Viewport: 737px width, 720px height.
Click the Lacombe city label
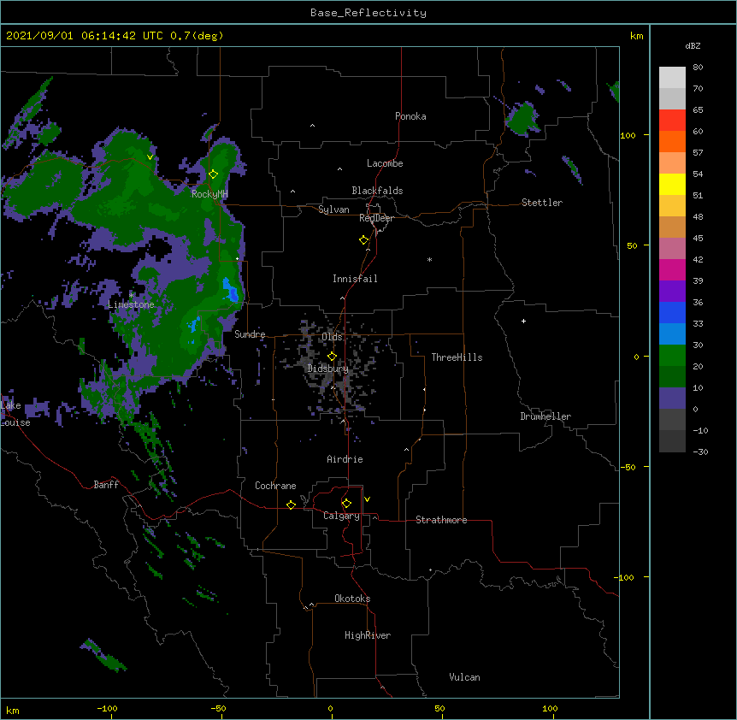(x=385, y=163)
